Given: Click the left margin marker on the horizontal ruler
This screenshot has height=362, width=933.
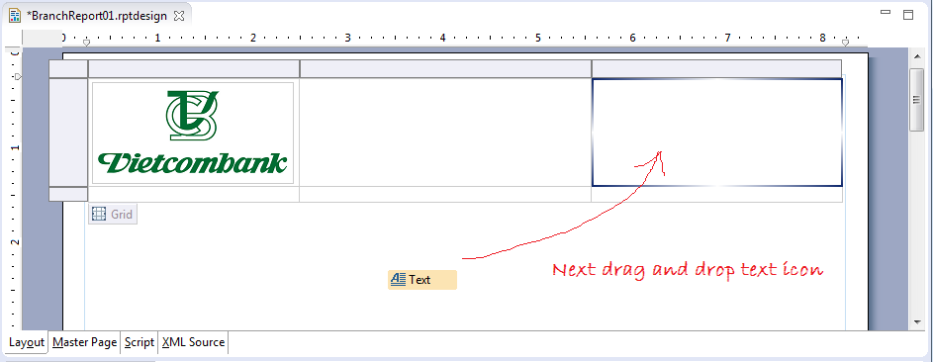Looking at the screenshot, I should [x=86, y=43].
